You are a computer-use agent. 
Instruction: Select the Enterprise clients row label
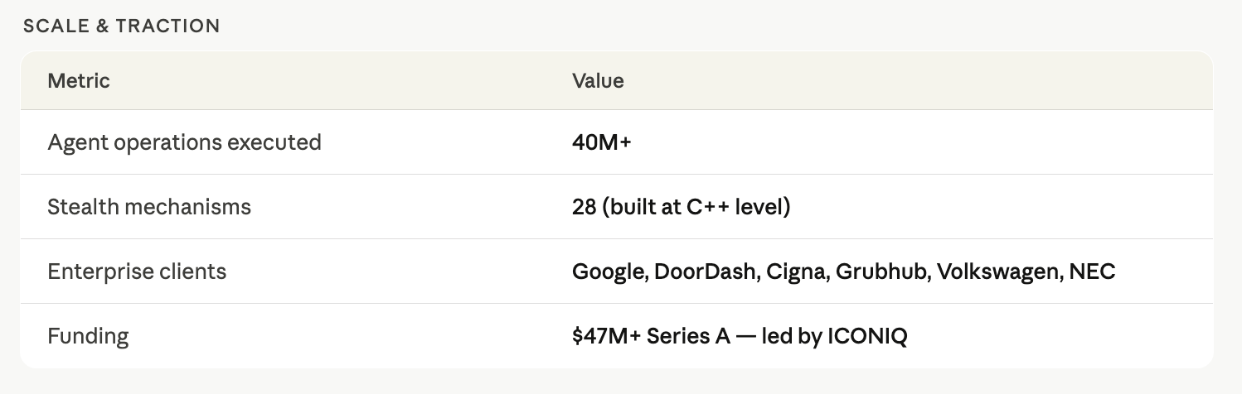click(x=137, y=271)
